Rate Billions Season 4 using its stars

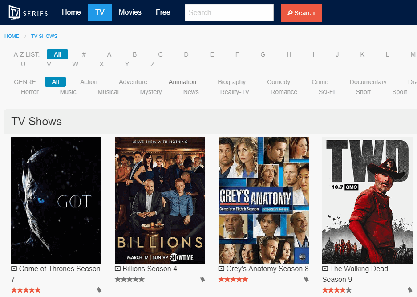tap(130, 280)
